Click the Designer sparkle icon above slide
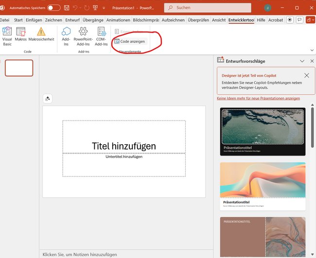316x258 pixels. click(x=48, y=99)
